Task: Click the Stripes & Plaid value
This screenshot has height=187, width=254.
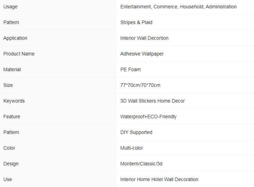Action: tap(136, 22)
